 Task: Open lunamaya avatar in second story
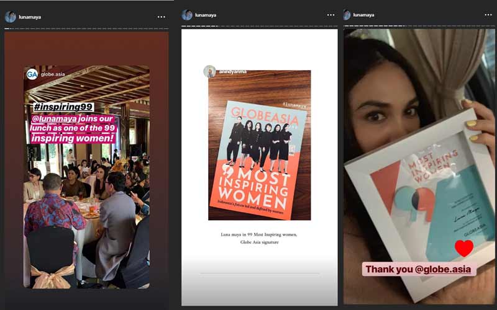(x=187, y=15)
